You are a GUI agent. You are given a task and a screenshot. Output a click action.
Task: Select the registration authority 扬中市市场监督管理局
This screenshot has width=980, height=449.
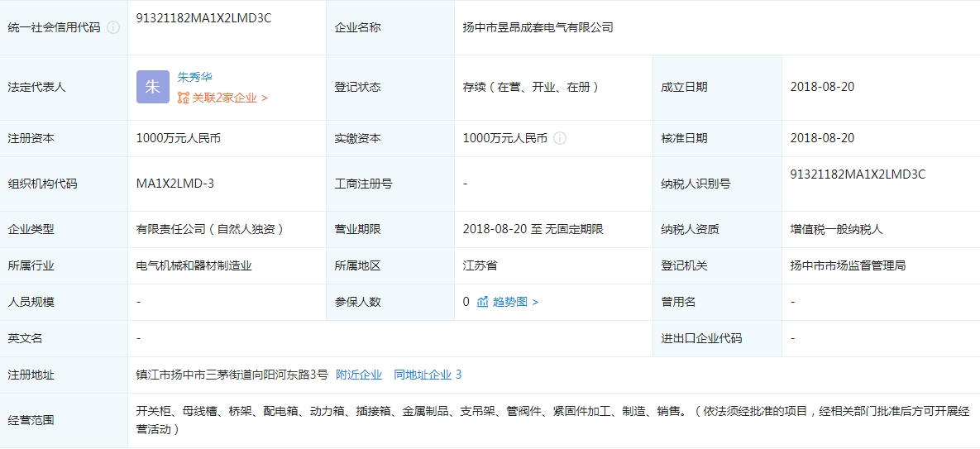click(848, 265)
